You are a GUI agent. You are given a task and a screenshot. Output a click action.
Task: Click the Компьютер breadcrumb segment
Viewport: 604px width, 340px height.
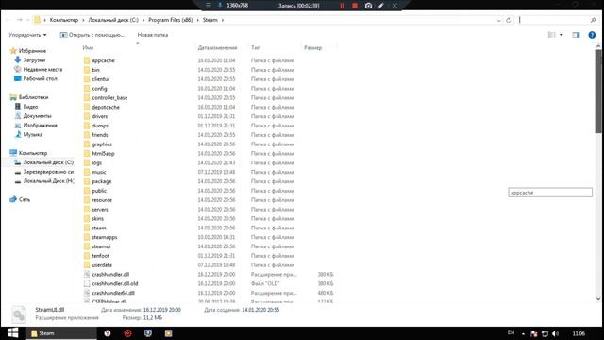(64, 20)
